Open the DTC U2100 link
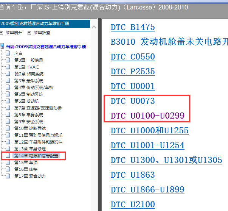Viewport: 228px width, 211px height. [x=133, y=205]
